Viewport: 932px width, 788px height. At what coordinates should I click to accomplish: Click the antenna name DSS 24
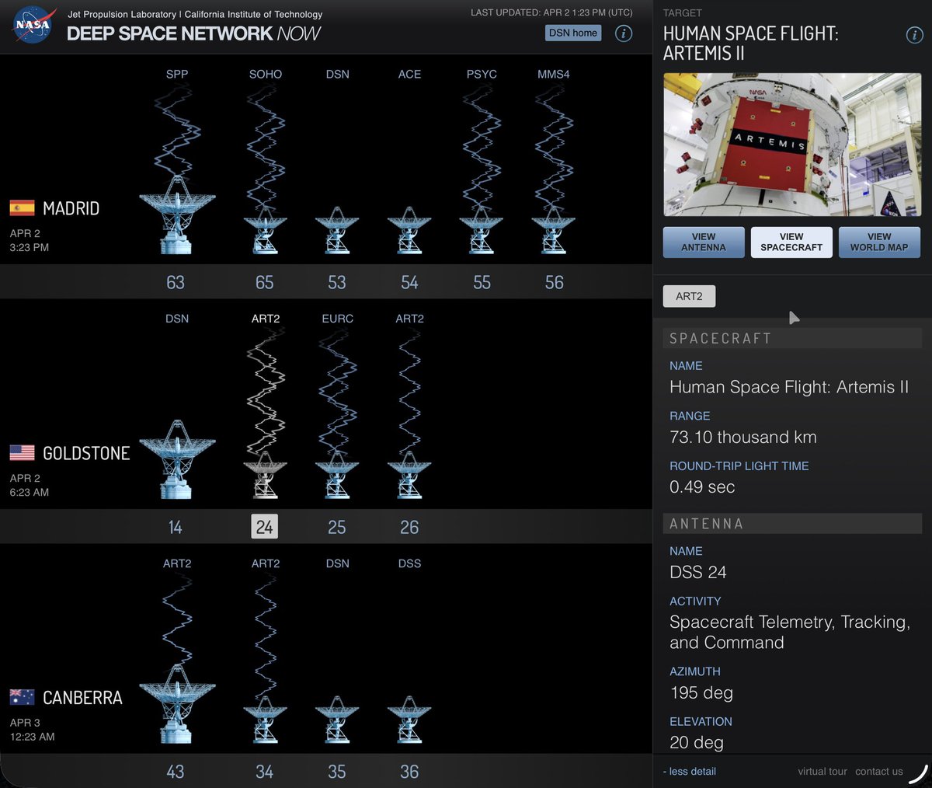[x=698, y=572]
